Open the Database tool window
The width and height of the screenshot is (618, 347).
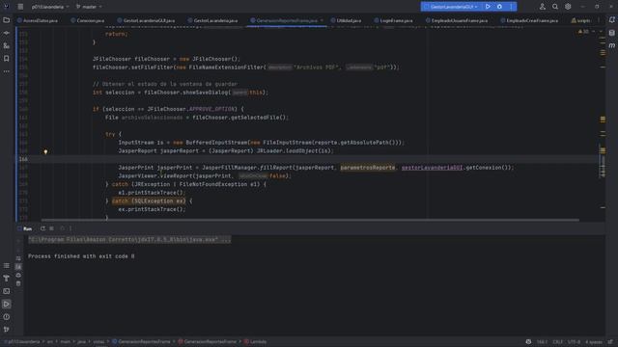click(x=611, y=33)
